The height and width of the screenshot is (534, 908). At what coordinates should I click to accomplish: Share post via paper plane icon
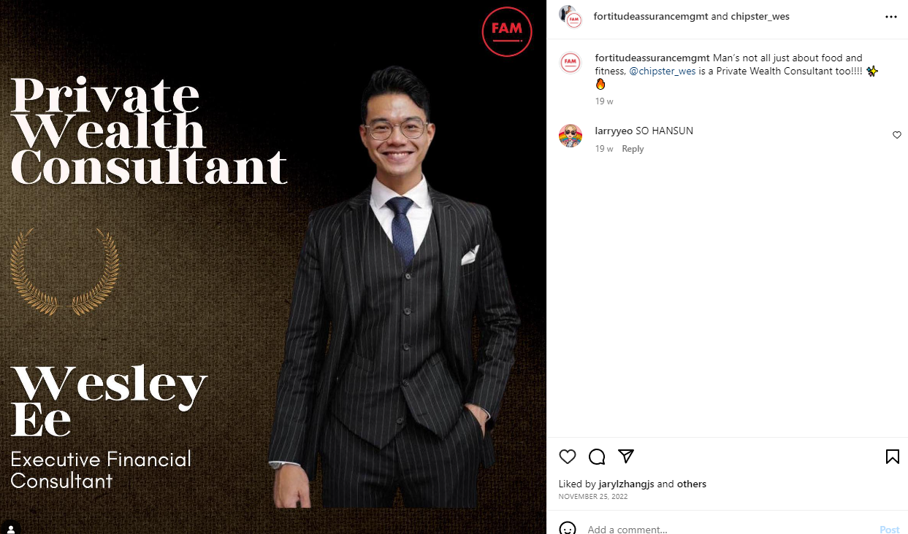tap(626, 457)
